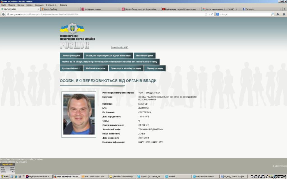
Task: Expand the bookmark history dropdown arrow
Action: (x=209, y=14)
